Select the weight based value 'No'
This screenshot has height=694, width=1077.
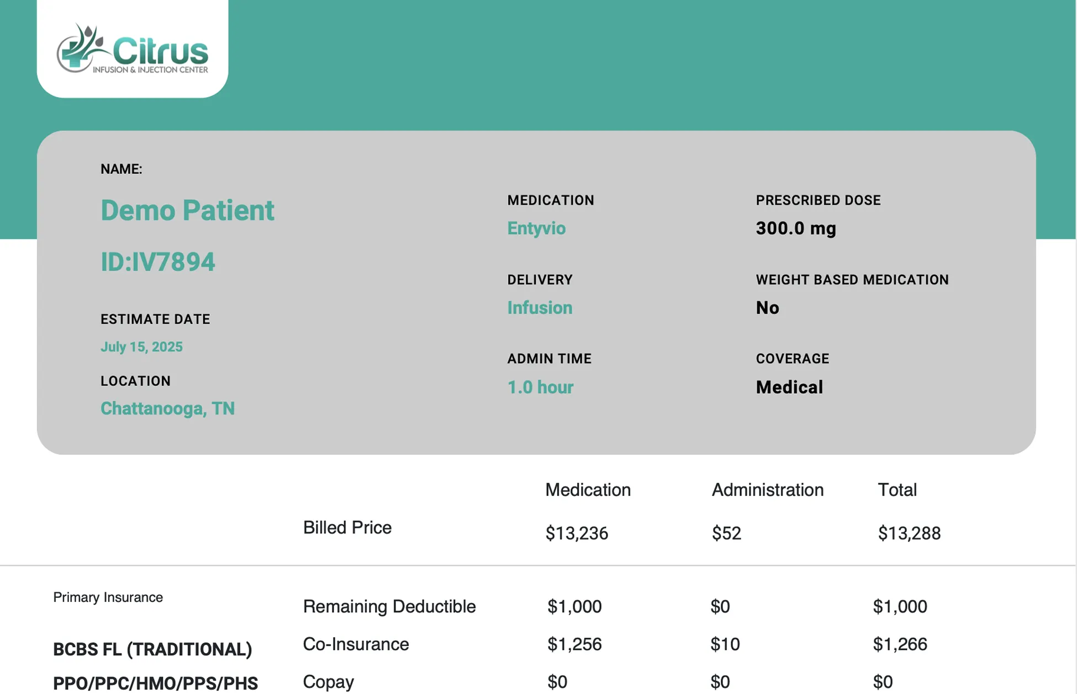click(768, 308)
